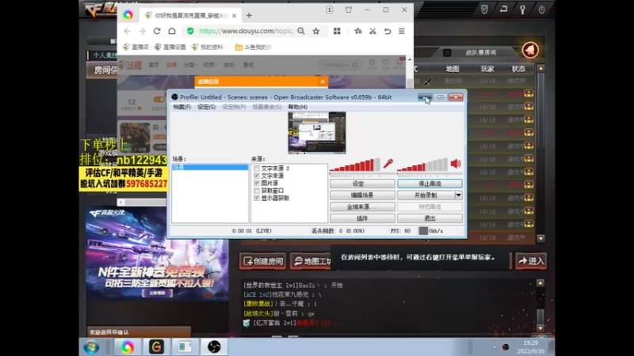Mute the desktop speaker icon in OBS
The image size is (634, 356).
click(456, 164)
